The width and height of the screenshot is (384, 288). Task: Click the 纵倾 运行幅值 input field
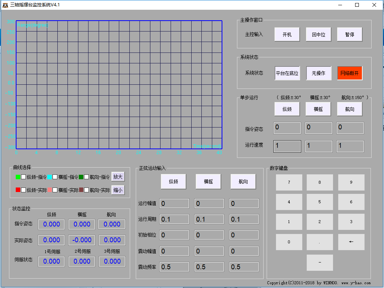(x=174, y=204)
